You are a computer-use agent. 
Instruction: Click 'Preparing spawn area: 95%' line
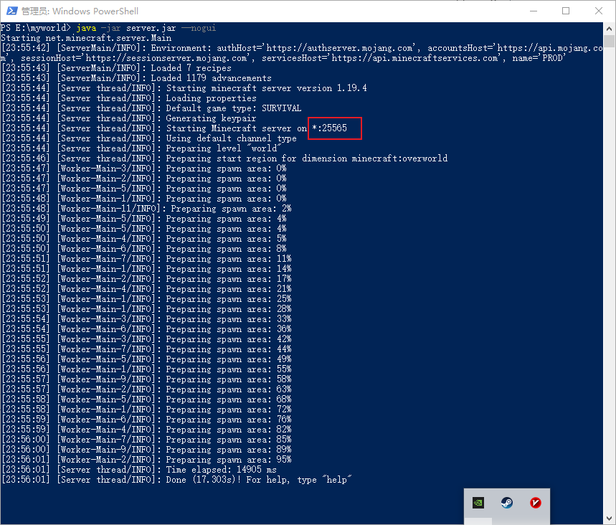click(146, 460)
